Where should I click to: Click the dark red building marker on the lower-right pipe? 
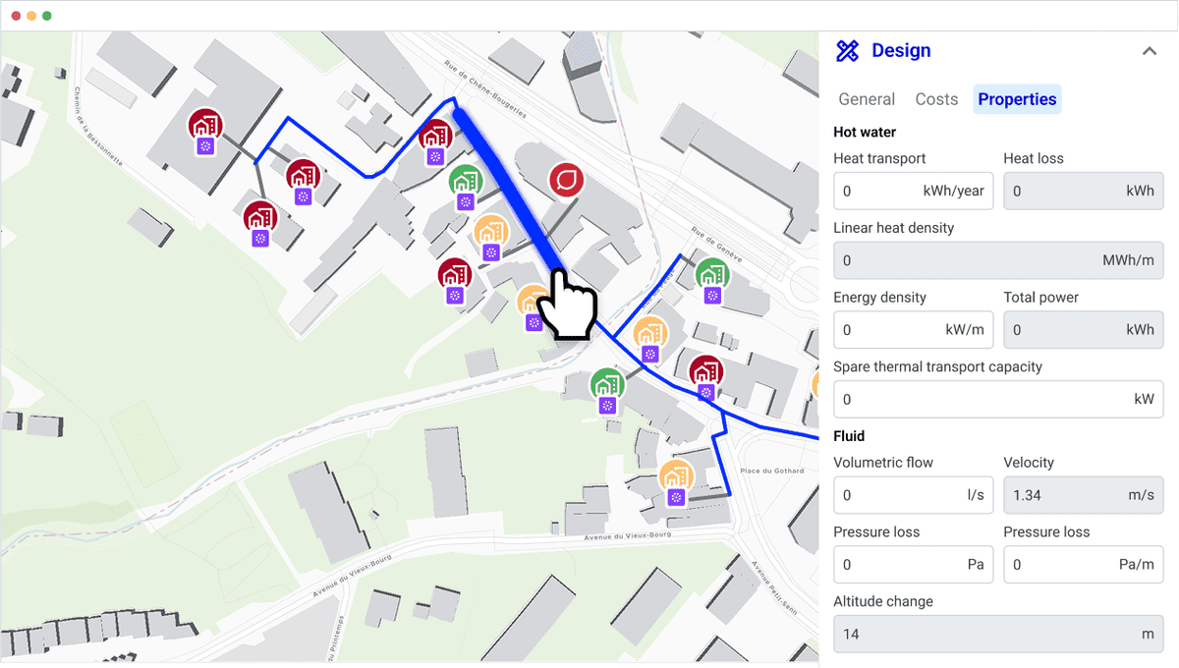tap(706, 372)
